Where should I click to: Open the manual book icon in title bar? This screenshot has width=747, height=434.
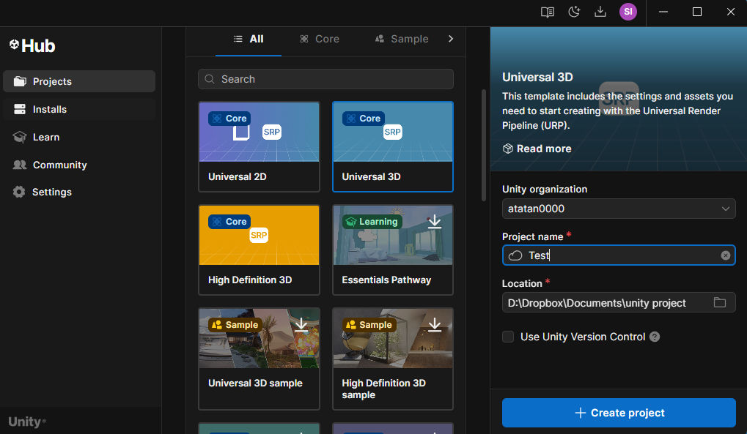[x=547, y=12]
